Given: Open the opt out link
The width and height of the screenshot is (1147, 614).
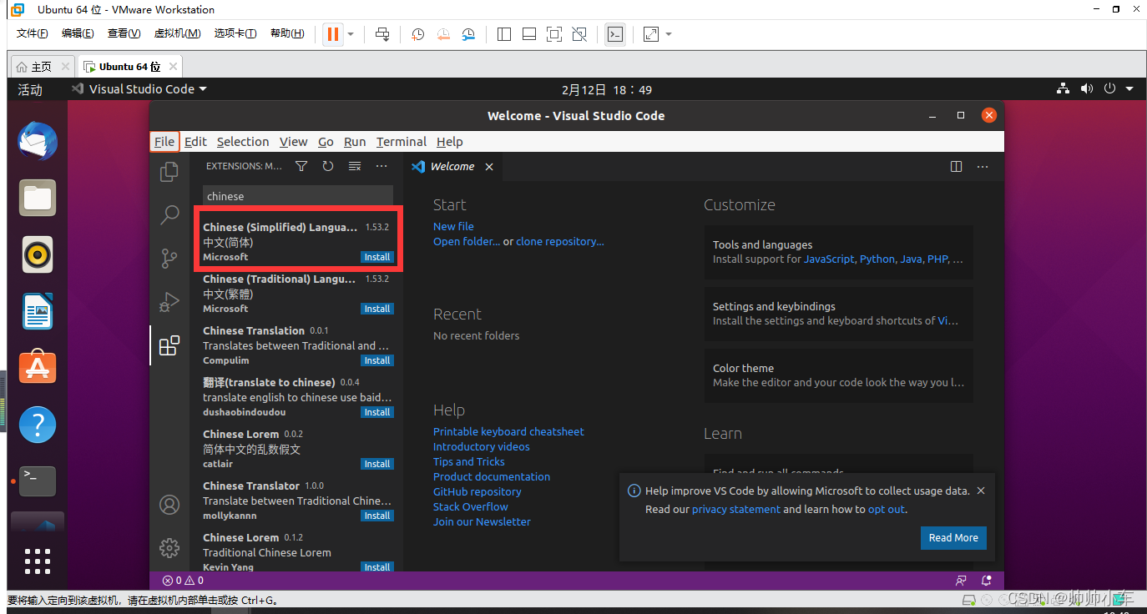Looking at the screenshot, I should click(x=887, y=509).
